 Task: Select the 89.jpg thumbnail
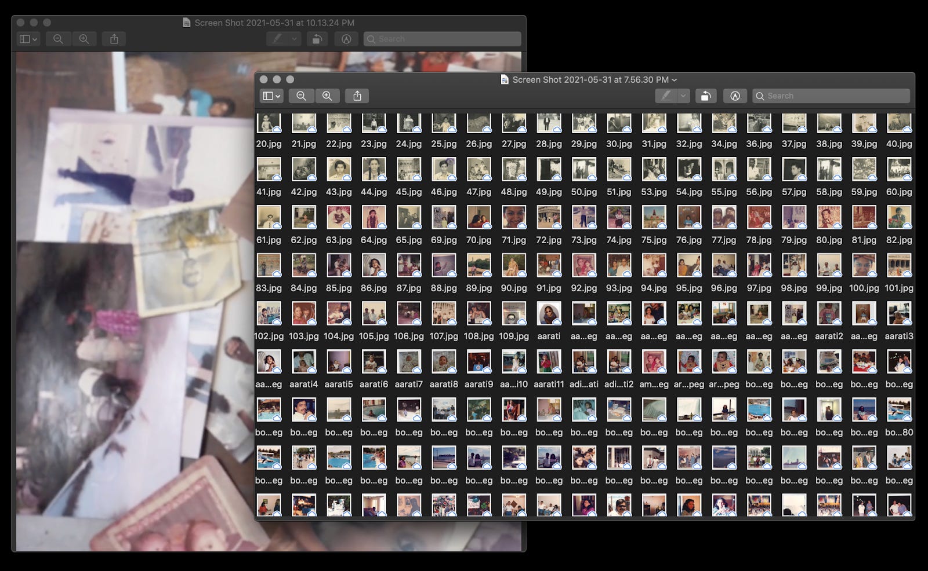[x=478, y=265]
